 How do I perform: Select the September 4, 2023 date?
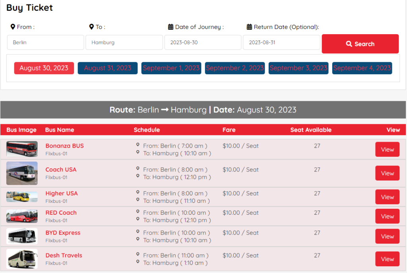362,68
